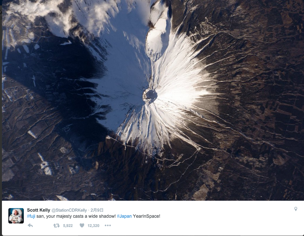
Task: Click the @StationCDRKelly handle
Action: (69, 210)
